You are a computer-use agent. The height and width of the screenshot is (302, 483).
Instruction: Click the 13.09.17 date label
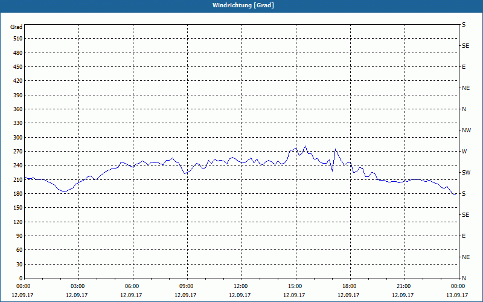click(457, 295)
